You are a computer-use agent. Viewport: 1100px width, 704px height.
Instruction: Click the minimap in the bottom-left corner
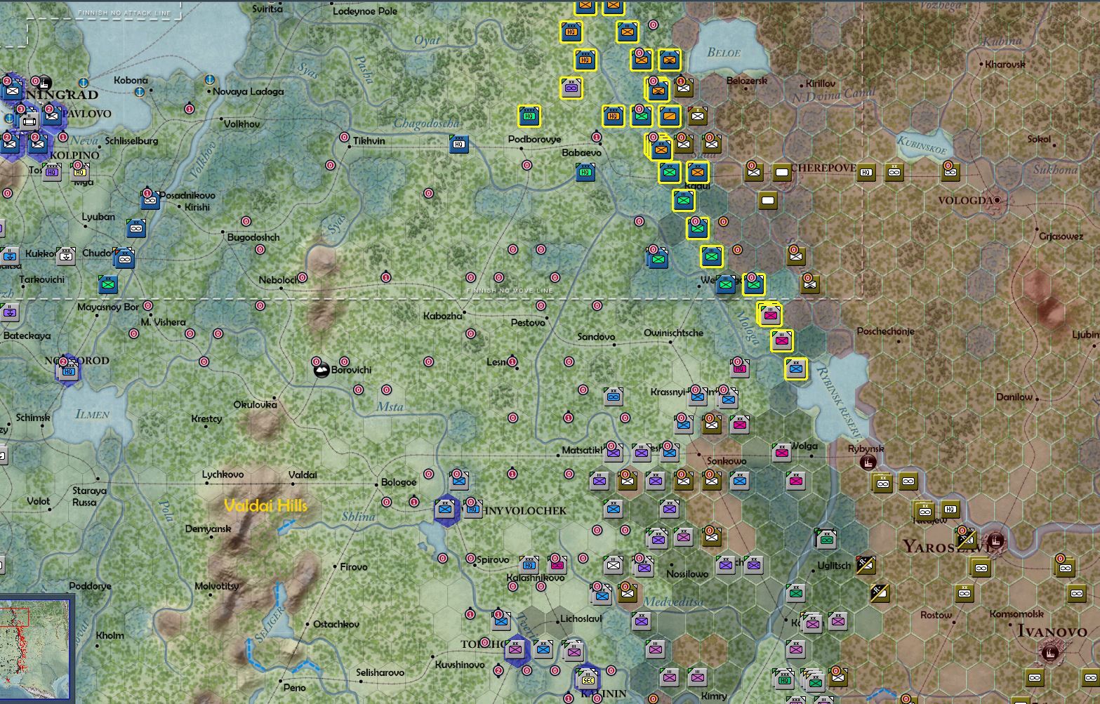37,650
